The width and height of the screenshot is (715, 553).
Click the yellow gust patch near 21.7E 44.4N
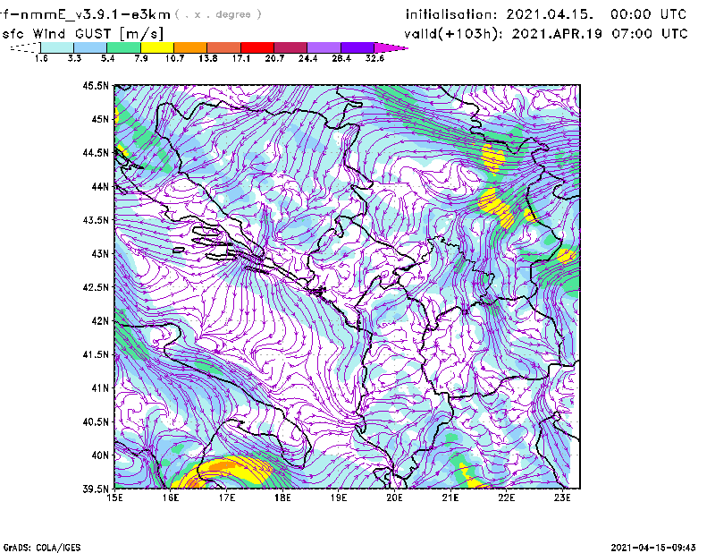click(493, 157)
